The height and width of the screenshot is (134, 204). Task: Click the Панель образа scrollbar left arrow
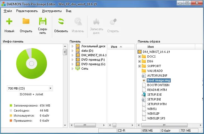coord(139,125)
